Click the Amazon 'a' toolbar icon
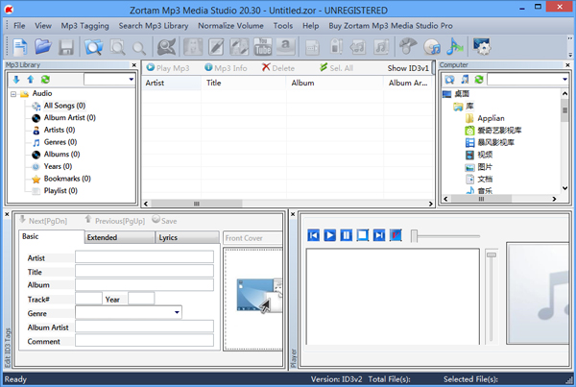576x387 pixels. point(285,47)
